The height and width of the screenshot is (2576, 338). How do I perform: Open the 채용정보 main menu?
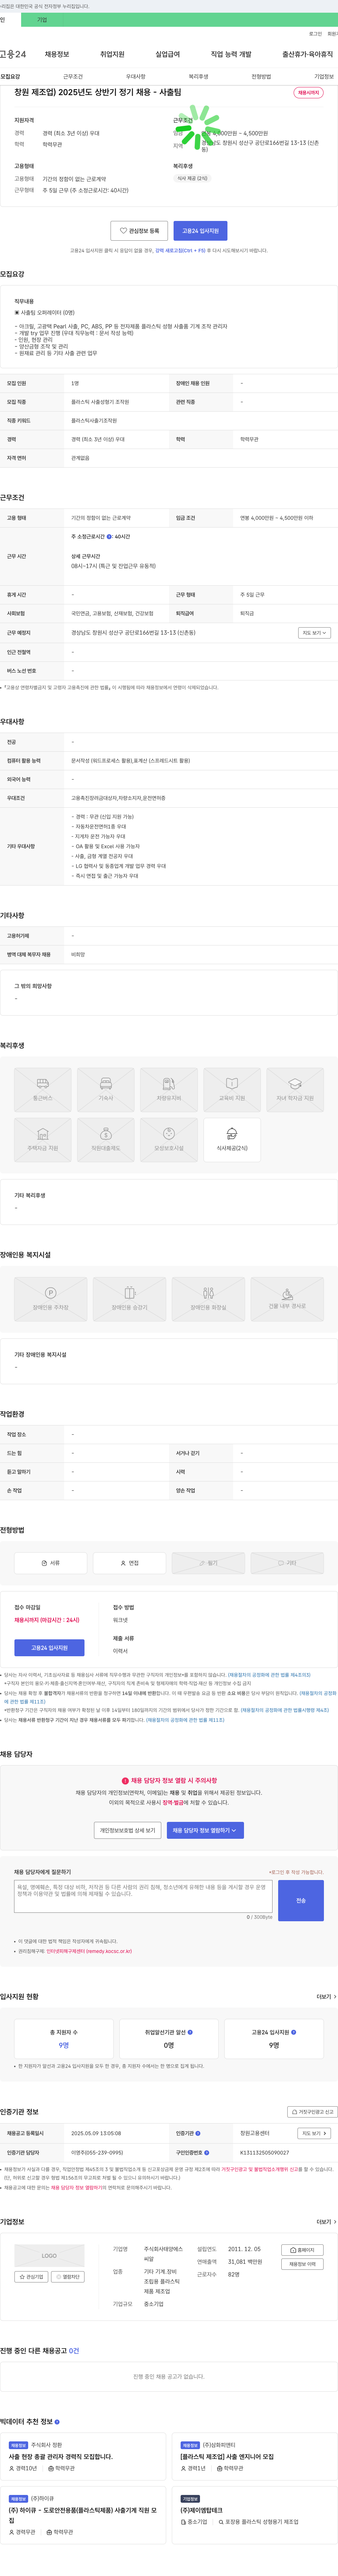click(57, 54)
